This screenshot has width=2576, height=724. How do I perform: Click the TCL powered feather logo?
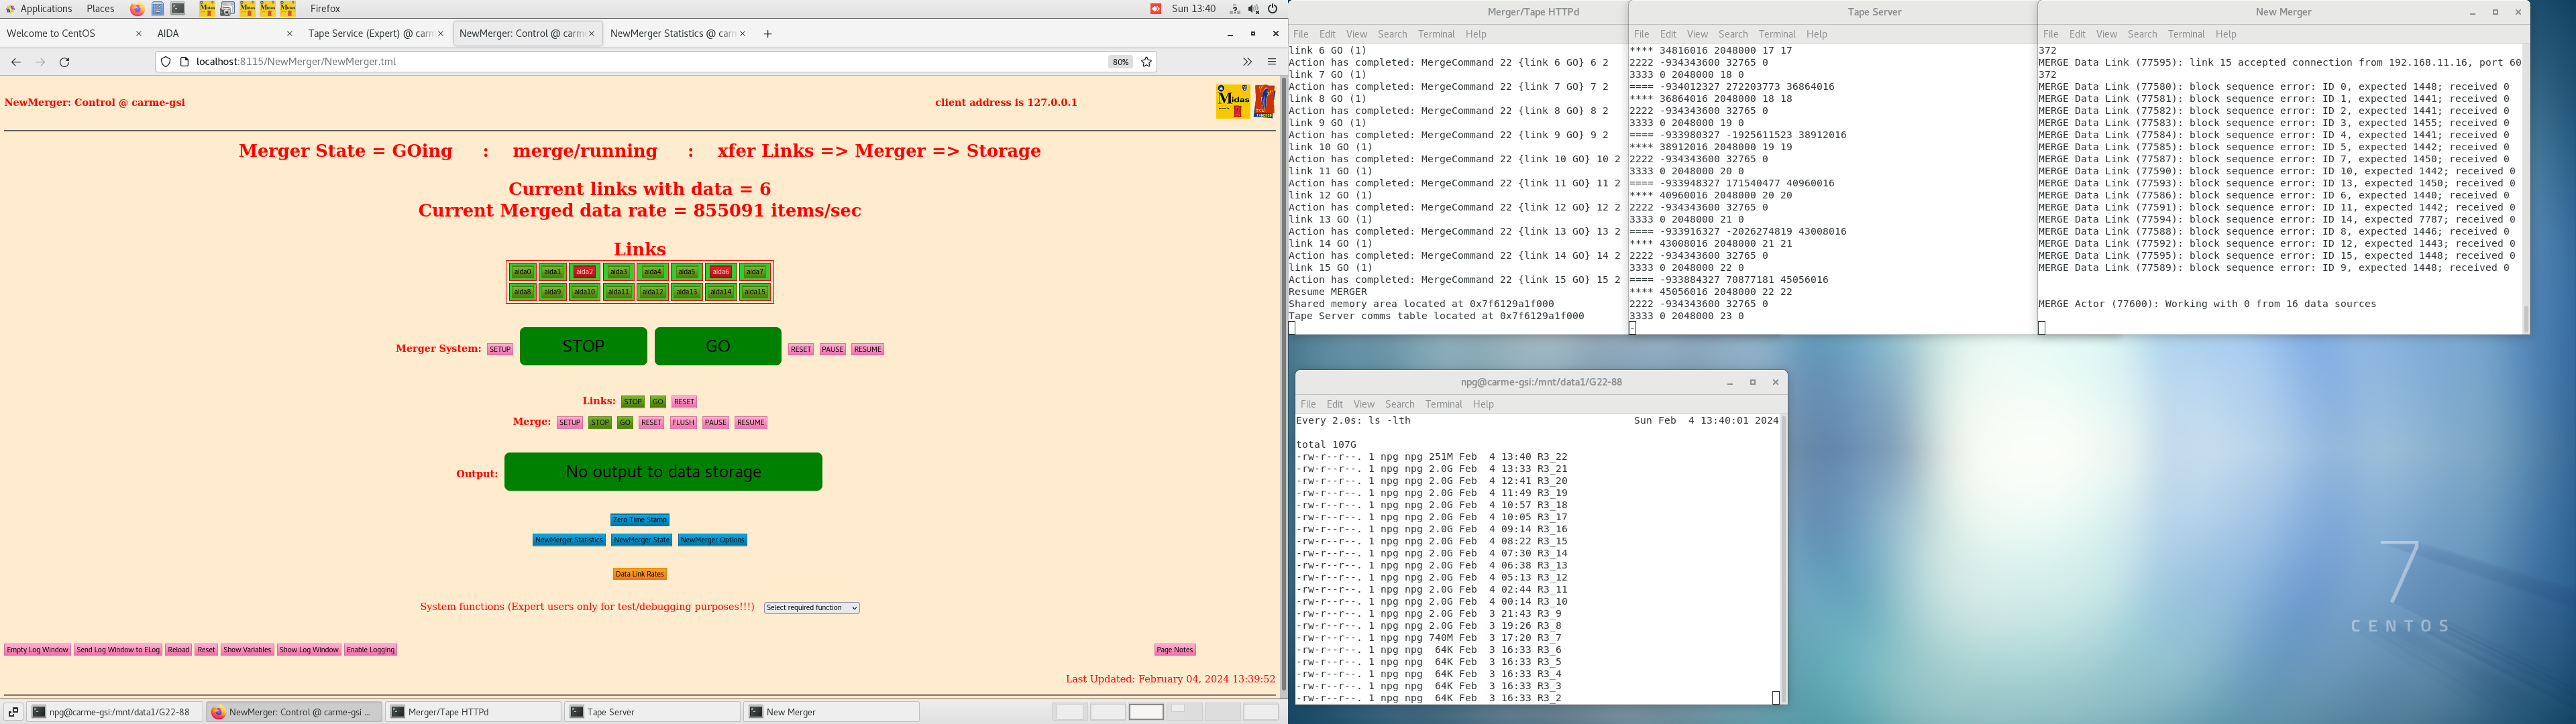pyautogui.click(x=1265, y=101)
